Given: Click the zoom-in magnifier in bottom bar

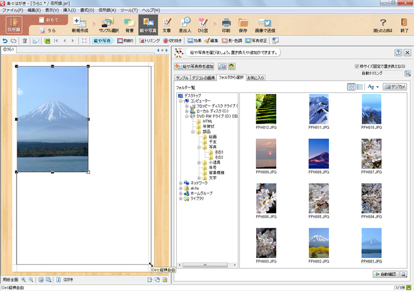Looking at the screenshot, I should pos(24,279).
